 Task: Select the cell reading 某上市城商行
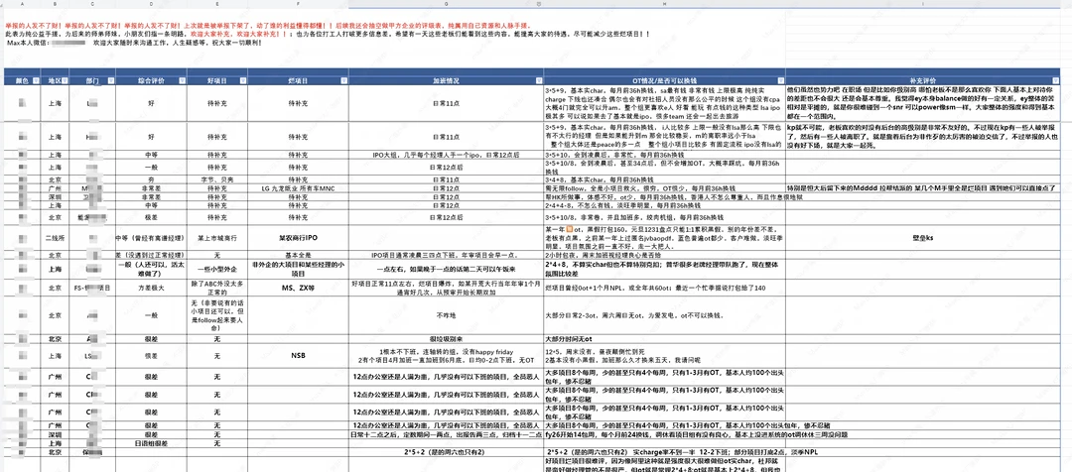point(216,239)
